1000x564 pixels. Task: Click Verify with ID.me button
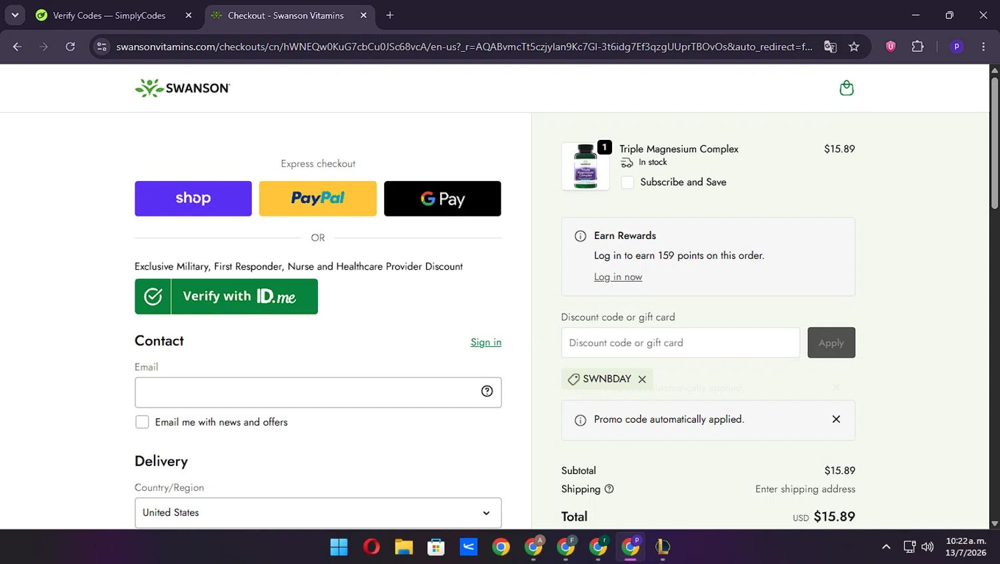226,296
